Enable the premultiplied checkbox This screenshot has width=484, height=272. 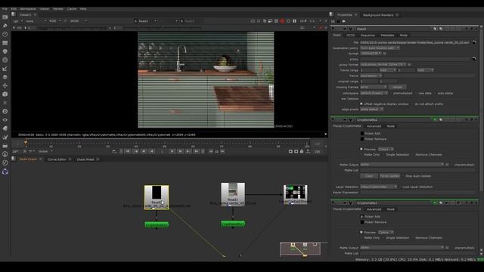pyautogui.click(x=390, y=93)
